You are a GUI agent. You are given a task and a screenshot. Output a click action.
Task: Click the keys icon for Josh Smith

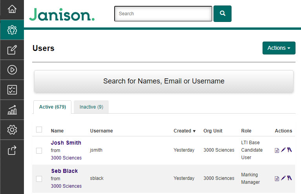pos(290,150)
